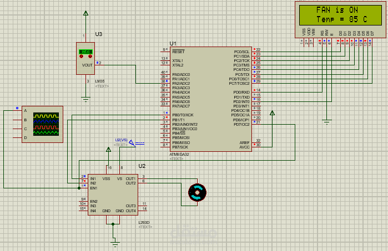Select the L293D part name text

[x=144, y=223]
